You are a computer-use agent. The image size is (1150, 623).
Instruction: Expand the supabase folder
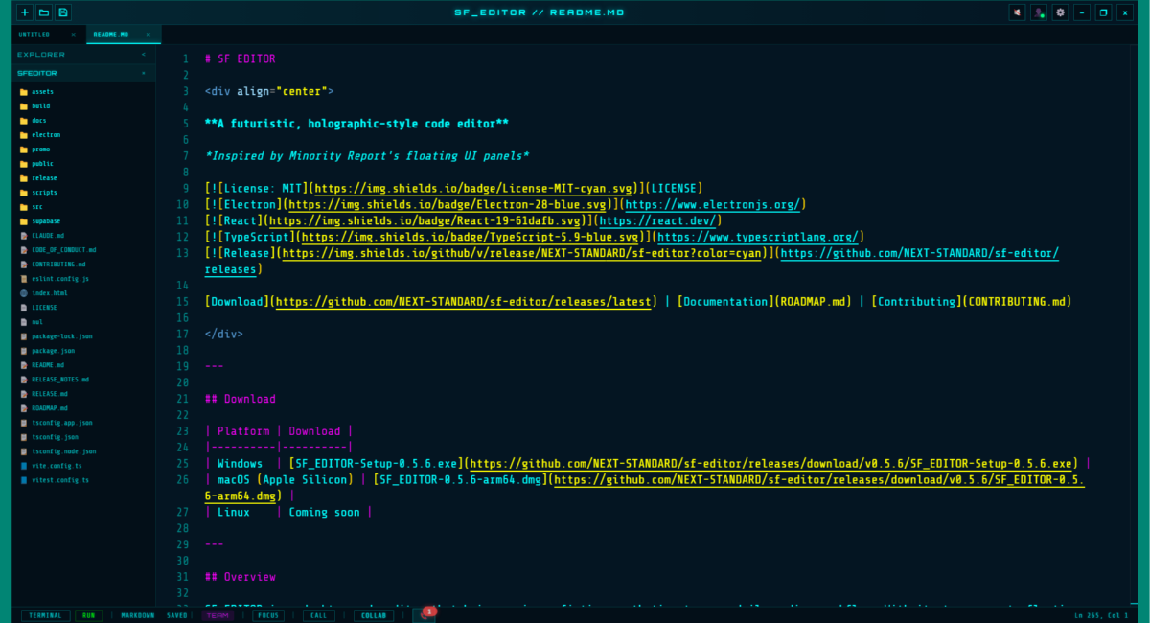click(45, 221)
